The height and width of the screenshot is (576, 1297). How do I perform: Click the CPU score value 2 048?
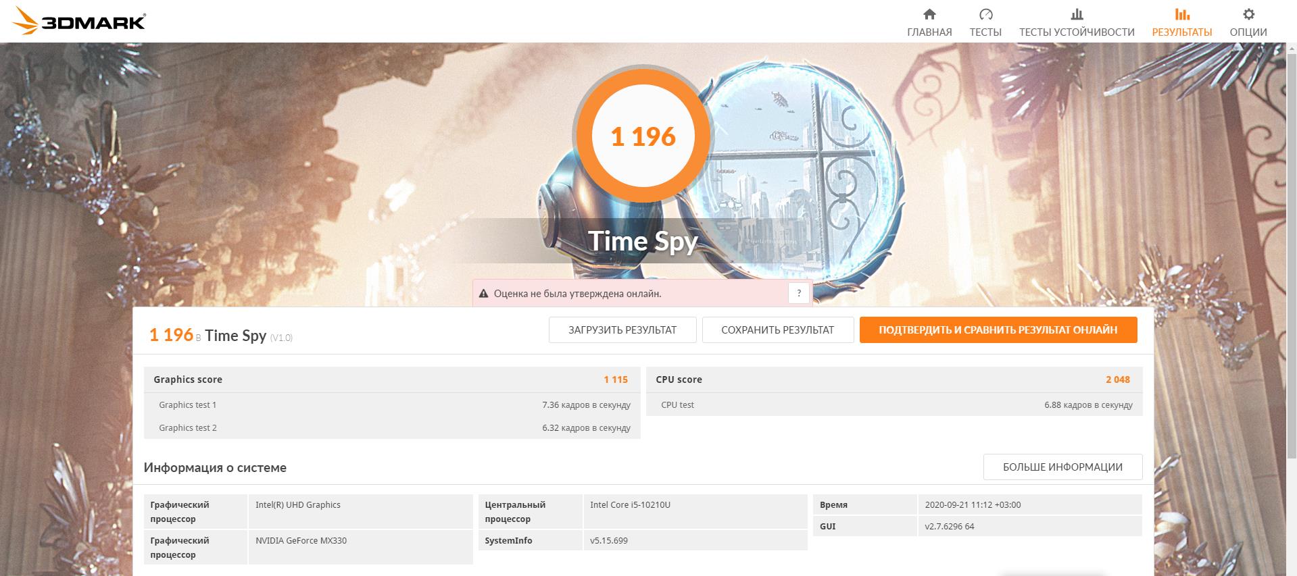coord(1118,379)
